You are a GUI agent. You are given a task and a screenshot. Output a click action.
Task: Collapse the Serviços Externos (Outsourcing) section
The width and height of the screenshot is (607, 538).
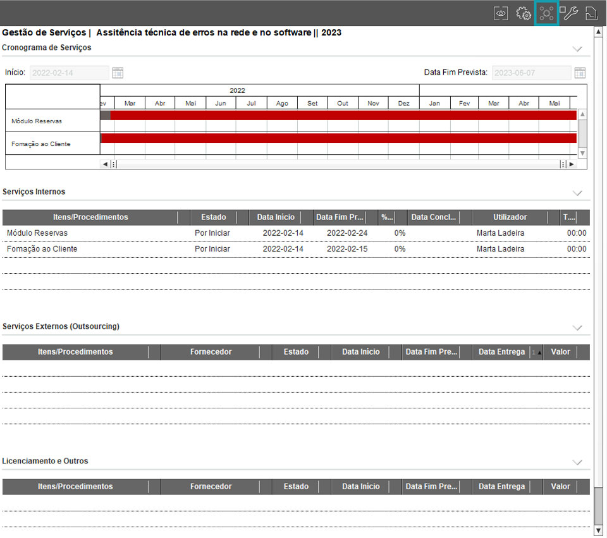coord(577,327)
